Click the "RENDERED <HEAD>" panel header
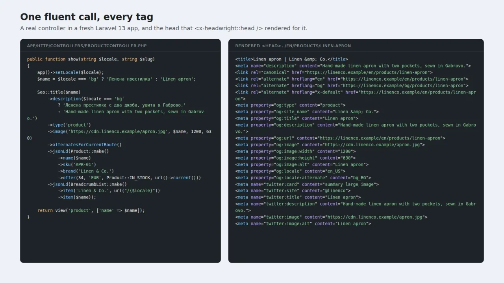 tap(293, 46)
